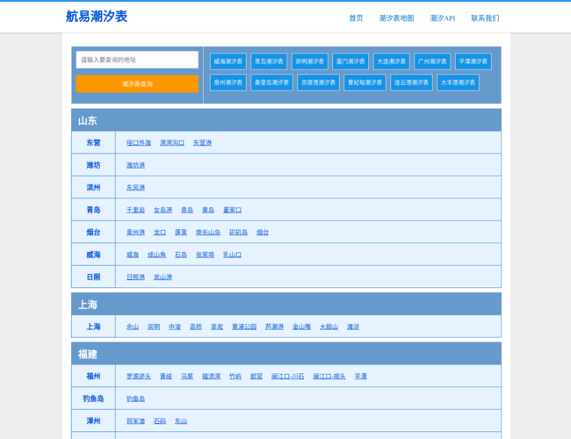Open 黄浦公园 tide link
The image size is (571, 439).
244,327
